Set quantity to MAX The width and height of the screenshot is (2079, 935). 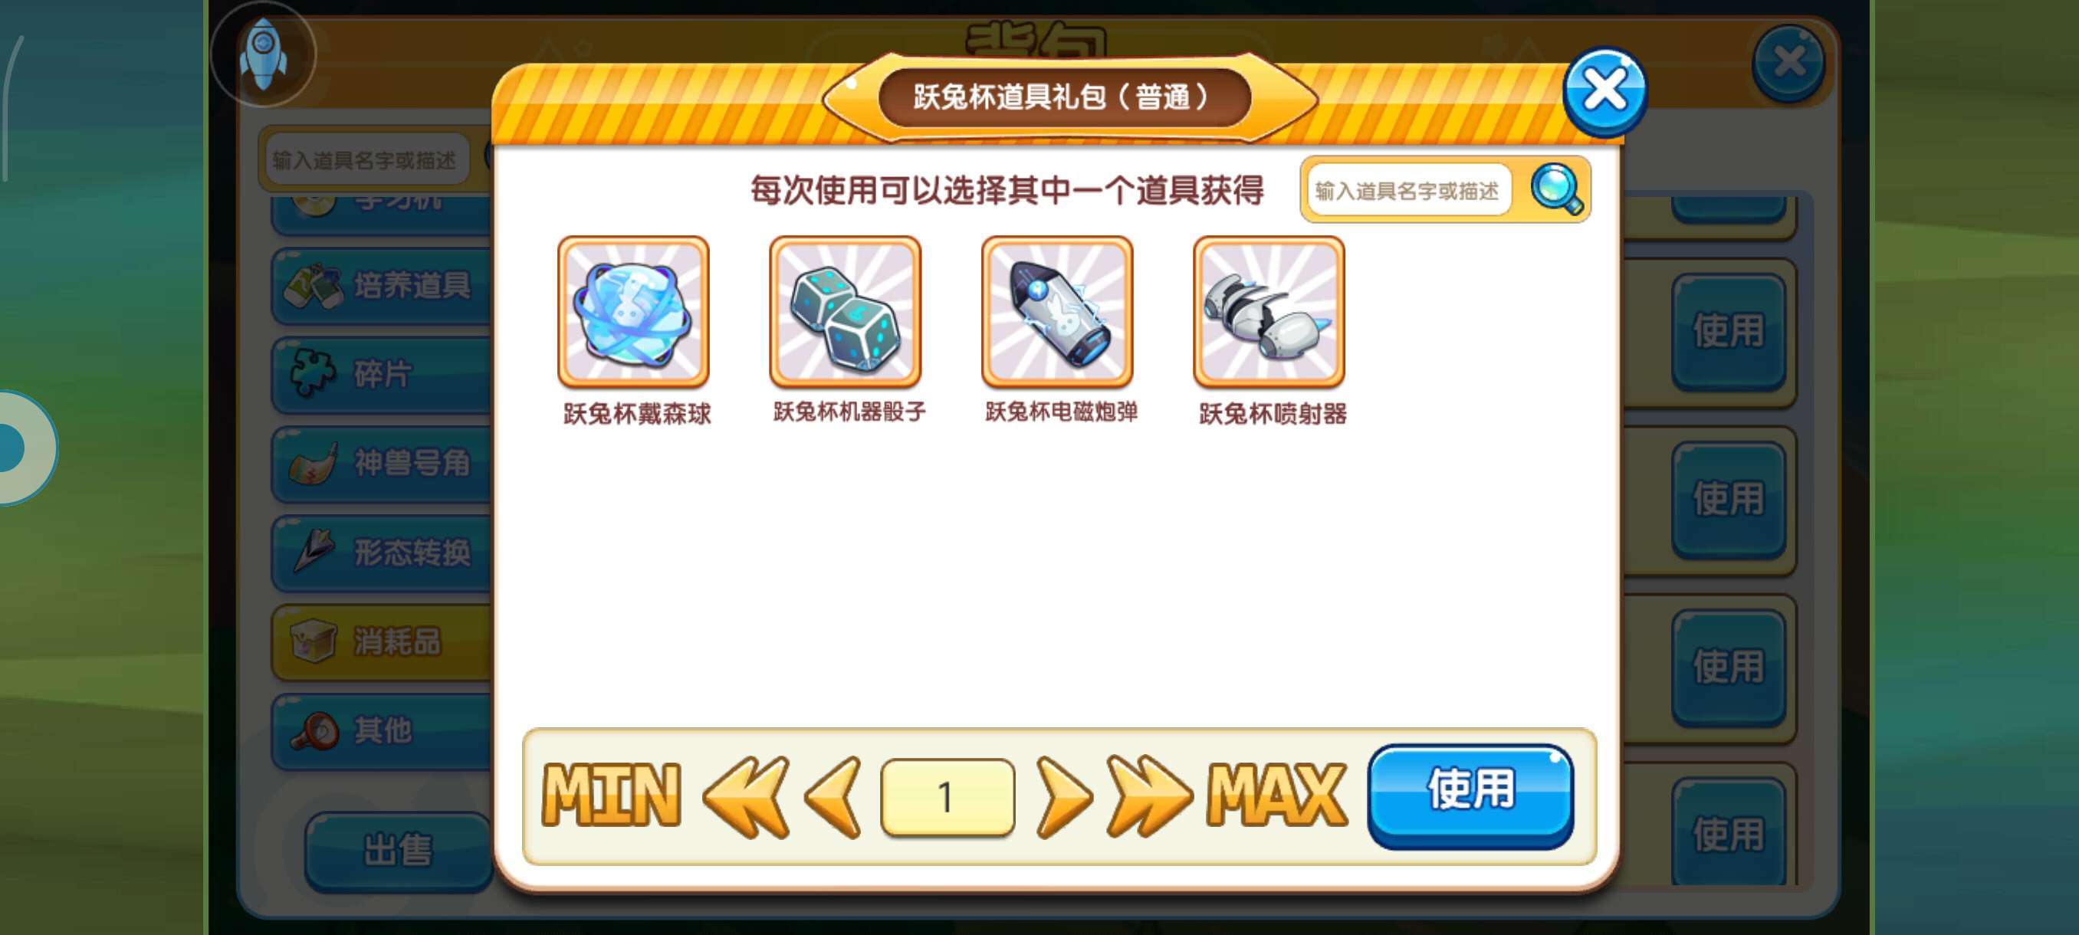click(1277, 796)
